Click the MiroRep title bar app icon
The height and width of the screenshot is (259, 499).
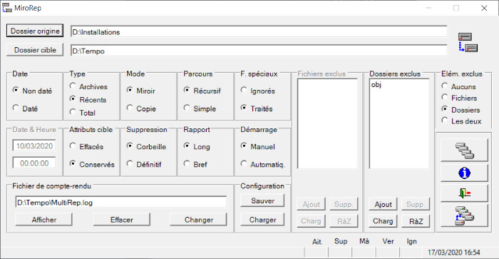[6, 8]
